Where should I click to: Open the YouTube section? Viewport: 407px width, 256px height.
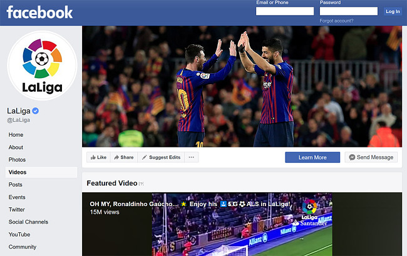click(x=19, y=234)
